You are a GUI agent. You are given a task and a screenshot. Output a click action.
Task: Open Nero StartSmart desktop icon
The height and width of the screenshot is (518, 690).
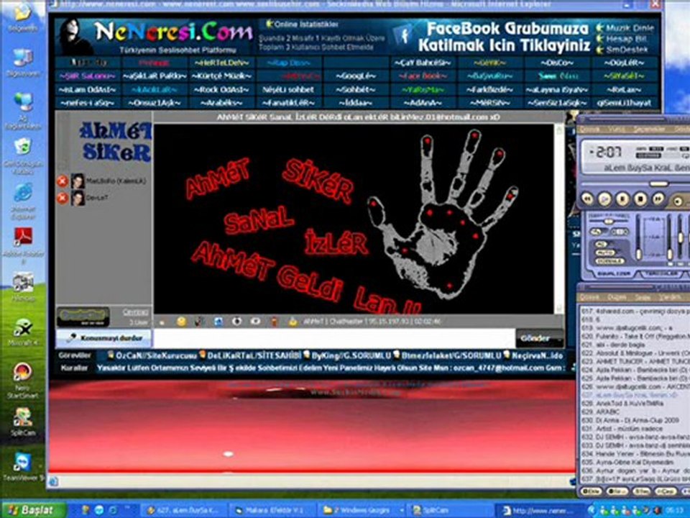(22, 381)
